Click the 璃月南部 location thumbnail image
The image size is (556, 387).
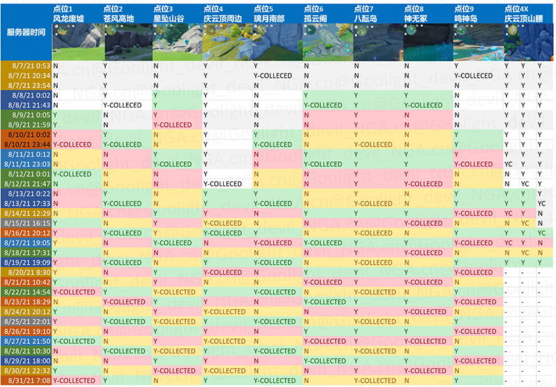[x=278, y=42]
